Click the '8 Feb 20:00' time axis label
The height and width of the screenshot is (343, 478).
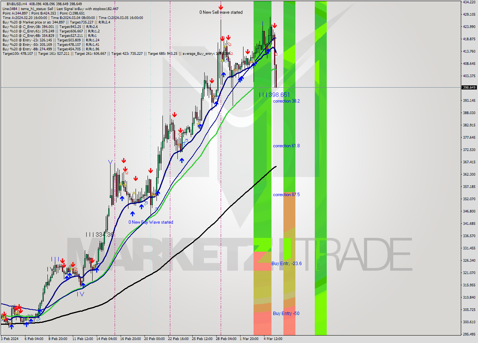(58, 339)
